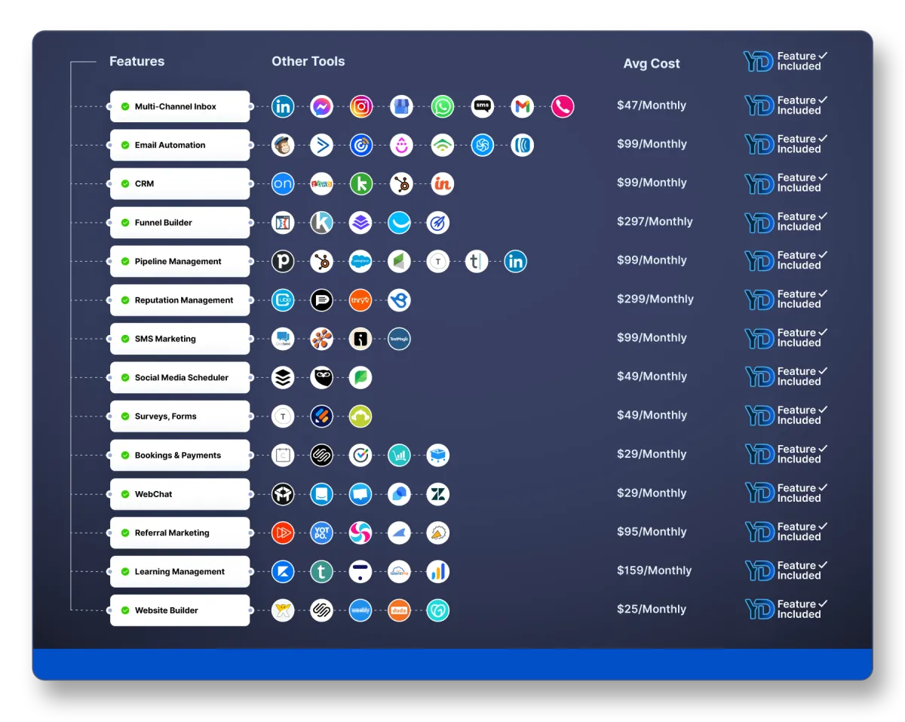The width and height of the screenshot is (905, 722).
Task: Select the orange Thryv icon
Action: pos(361,300)
